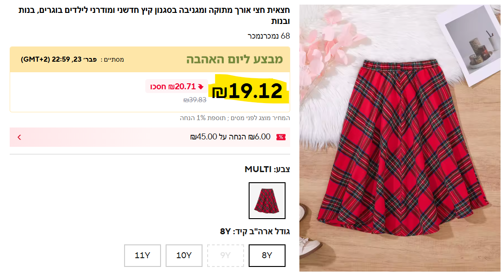Expand the ₪6.00 discount coupon chevron
The width and height of the screenshot is (501, 272).
click(x=19, y=137)
